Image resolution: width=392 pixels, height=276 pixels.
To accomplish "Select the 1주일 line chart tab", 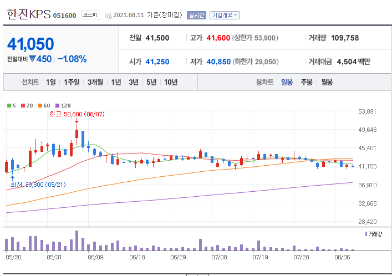I will (x=72, y=82).
